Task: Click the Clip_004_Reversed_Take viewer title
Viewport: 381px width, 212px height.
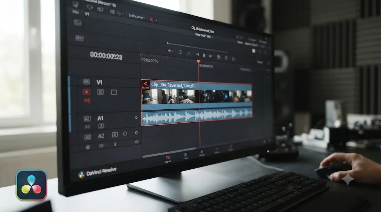Action: click(203, 30)
